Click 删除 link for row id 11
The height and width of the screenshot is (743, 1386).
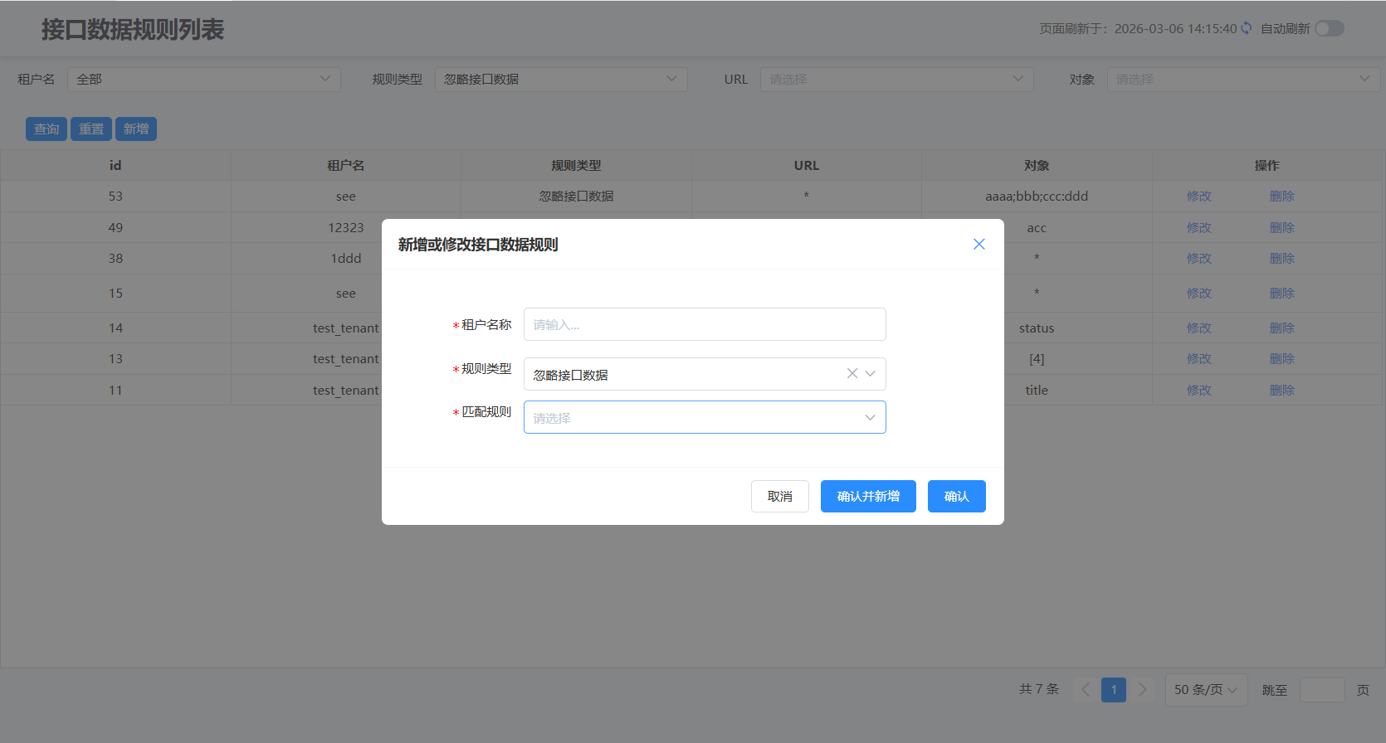(x=1281, y=391)
